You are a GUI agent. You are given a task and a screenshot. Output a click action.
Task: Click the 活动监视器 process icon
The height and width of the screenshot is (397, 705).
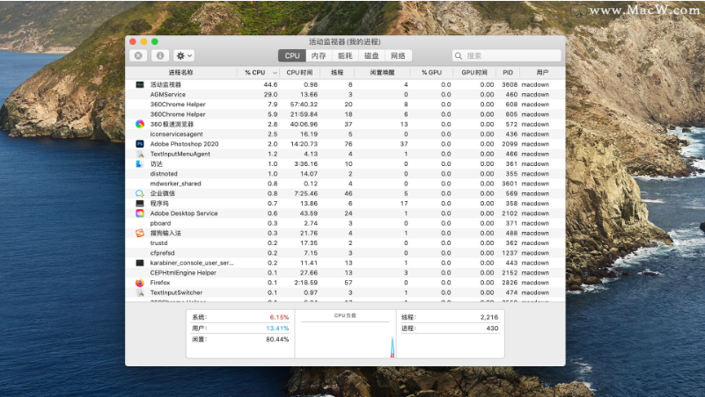[140, 84]
